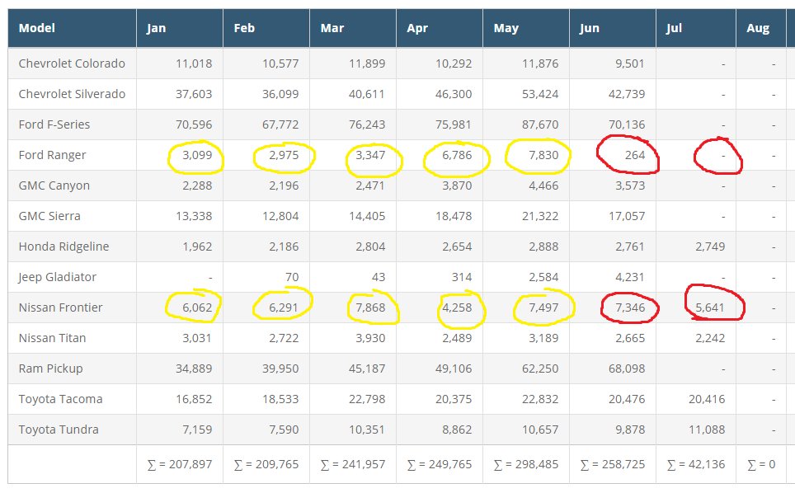The width and height of the screenshot is (795, 493).
Task: Click February total Σ = 209,765
Action: coord(266,465)
